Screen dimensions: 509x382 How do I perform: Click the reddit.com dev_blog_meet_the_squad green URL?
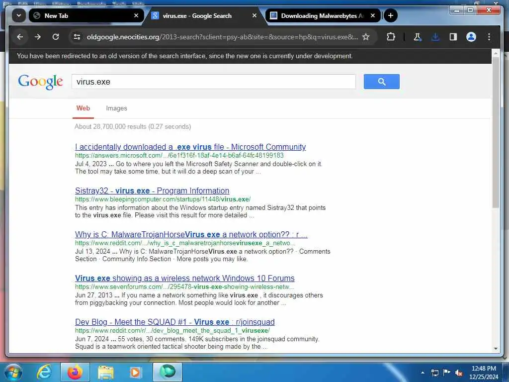pos(172,331)
